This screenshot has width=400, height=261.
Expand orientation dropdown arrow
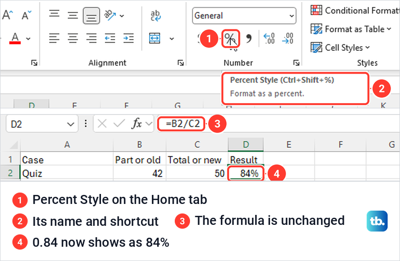coord(122,16)
